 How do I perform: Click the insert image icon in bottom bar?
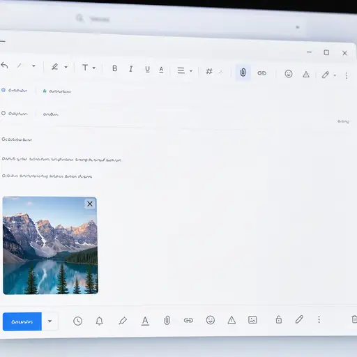coord(252,320)
